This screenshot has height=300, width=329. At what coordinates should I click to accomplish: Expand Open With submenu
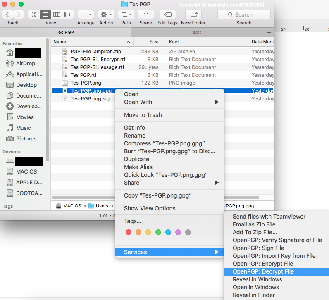click(169, 102)
